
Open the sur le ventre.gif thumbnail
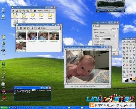point(21,47)
